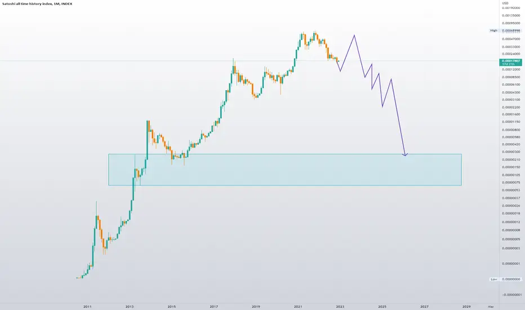Click the -0.00000001 price scale value
The height and width of the screenshot is (310, 525).
point(511,295)
